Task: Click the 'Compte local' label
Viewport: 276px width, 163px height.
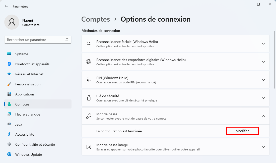Action: pos(31,25)
